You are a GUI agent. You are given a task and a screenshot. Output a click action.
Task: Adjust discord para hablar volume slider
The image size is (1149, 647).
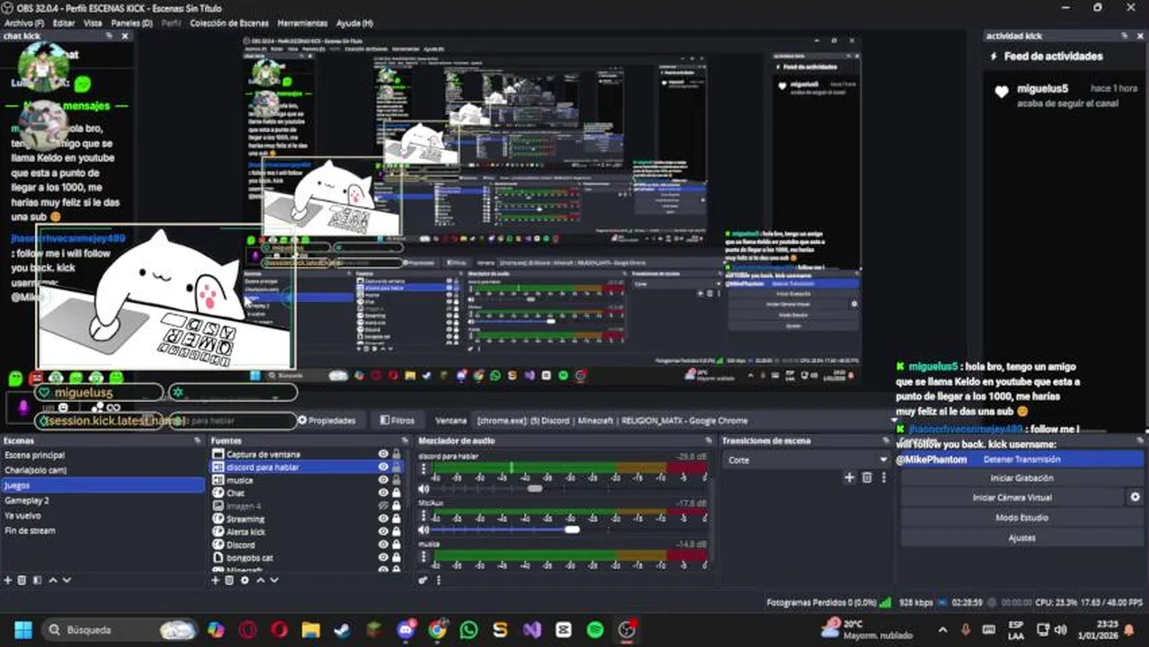(x=535, y=489)
